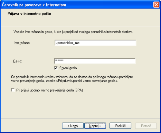Uncheck the Shrani geslo checkbox

point(56,68)
